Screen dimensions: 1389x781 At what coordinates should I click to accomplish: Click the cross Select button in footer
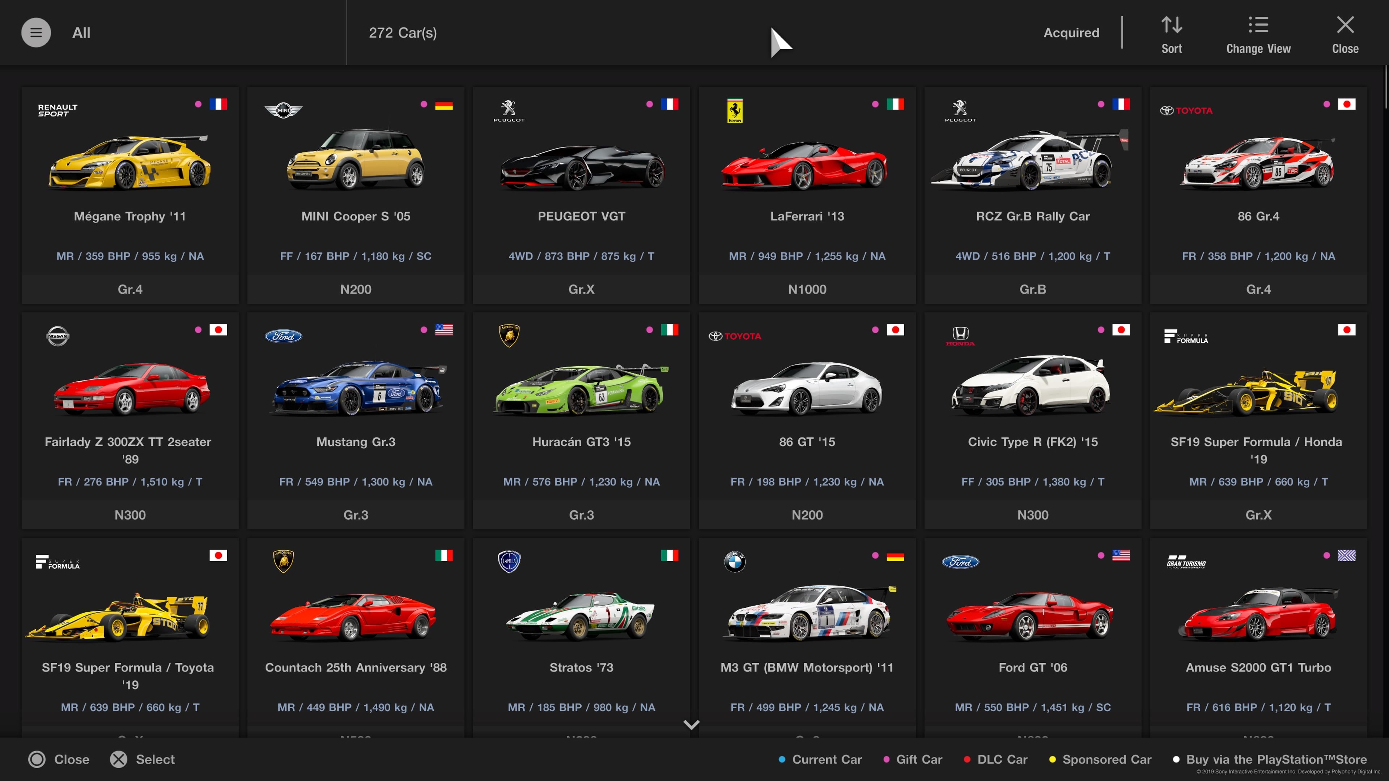coord(143,759)
